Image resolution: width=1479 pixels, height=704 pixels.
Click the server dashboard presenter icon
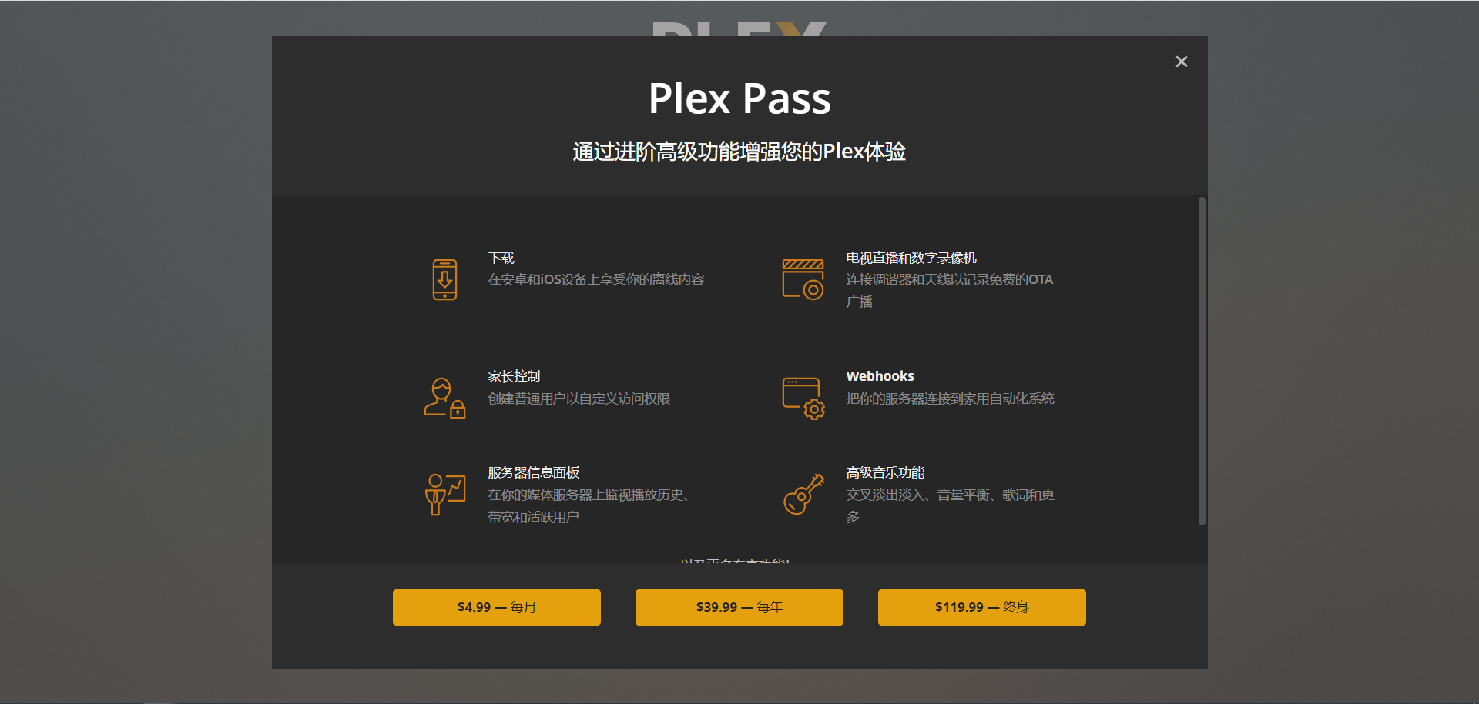click(444, 495)
